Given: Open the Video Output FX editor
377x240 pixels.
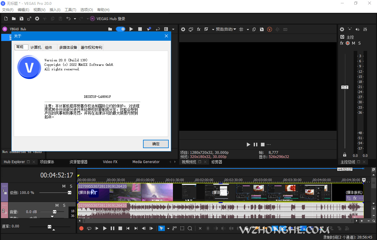Looking at the screenshot, I should [x=198, y=29].
